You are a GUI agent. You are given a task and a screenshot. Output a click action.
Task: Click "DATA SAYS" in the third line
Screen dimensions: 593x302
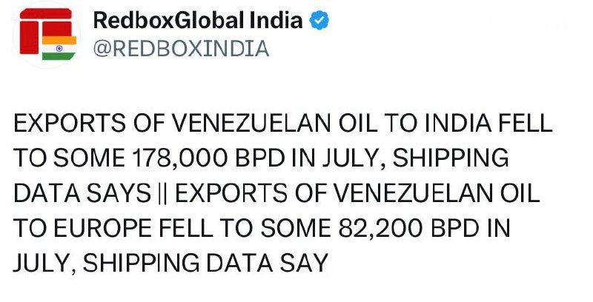[x=82, y=194]
